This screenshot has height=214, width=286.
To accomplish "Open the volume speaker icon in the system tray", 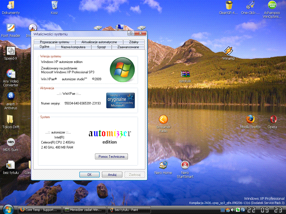I will (x=233, y=210).
